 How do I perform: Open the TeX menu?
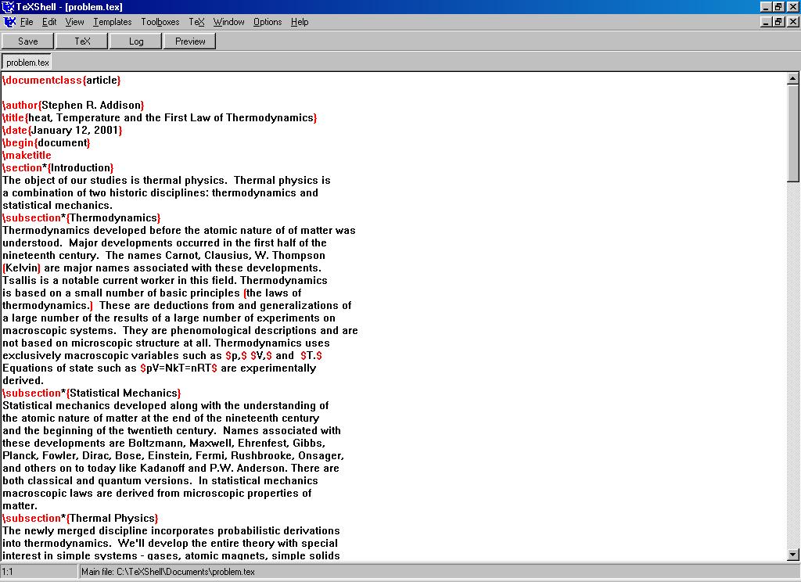click(196, 22)
